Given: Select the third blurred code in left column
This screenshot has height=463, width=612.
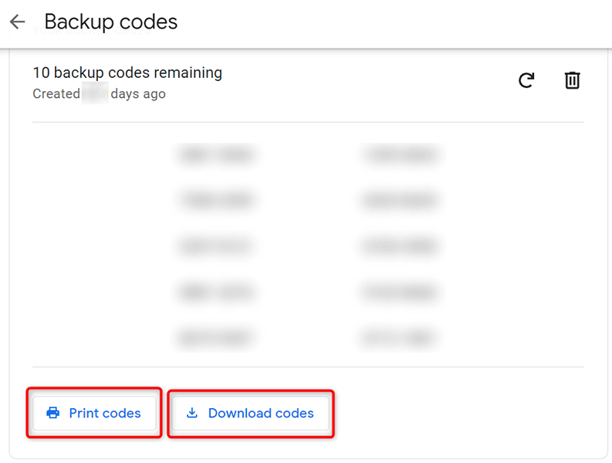Looking at the screenshot, I should click(x=217, y=247).
